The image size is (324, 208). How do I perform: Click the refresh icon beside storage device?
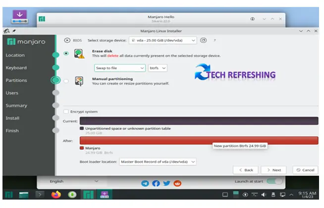tap(203, 40)
